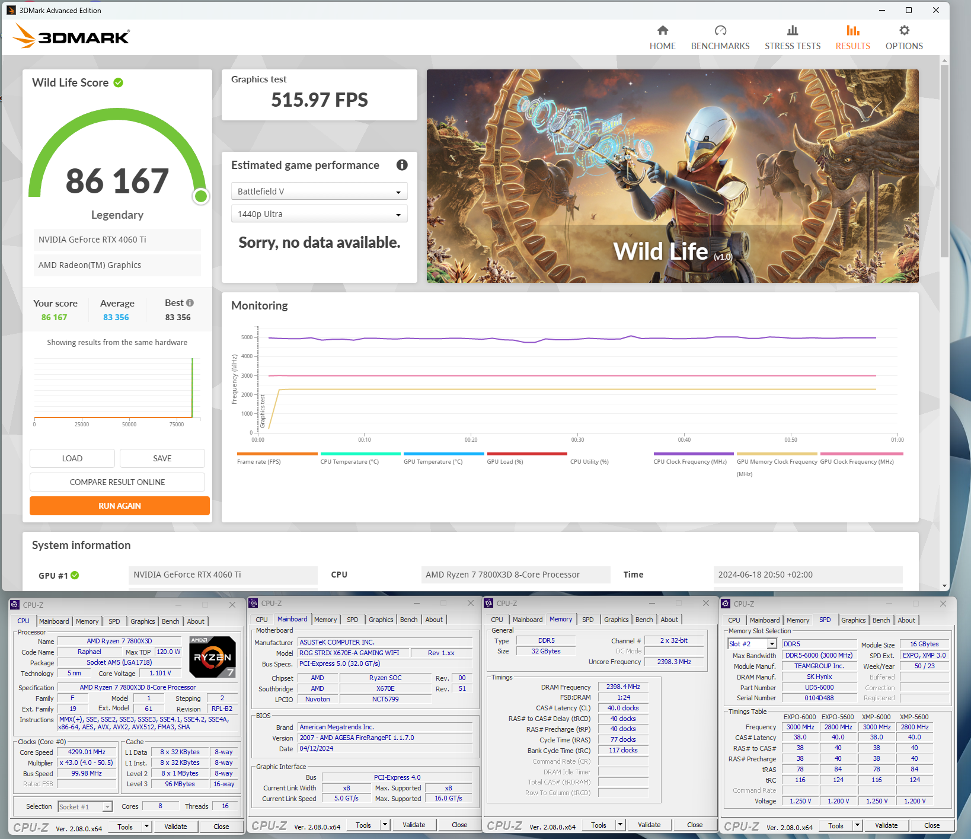
Task: Toggle the GPU Load legend color bar
Action: [x=527, y=454]
